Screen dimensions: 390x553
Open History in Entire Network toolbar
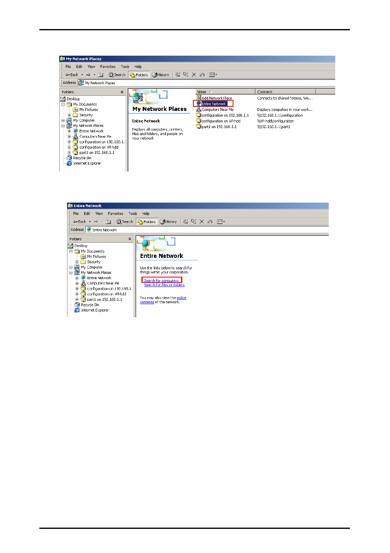pyautogui.click(x=168, y=222)
